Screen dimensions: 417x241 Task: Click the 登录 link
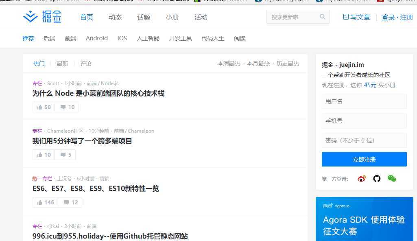pos(388,17)
